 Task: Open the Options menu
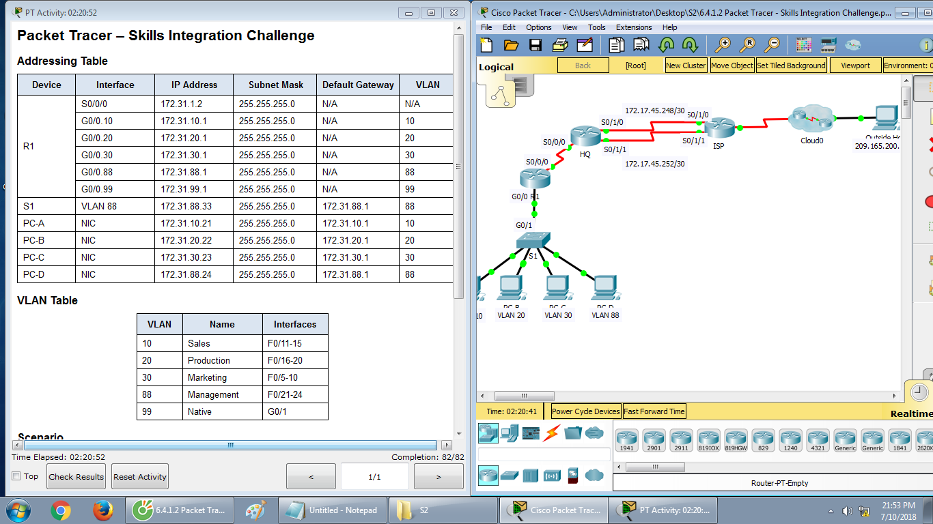(x=539, y=27)
